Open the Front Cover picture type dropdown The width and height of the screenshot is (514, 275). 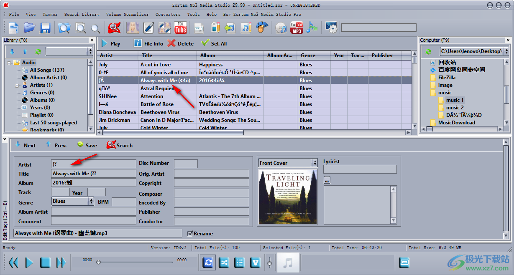289,163
